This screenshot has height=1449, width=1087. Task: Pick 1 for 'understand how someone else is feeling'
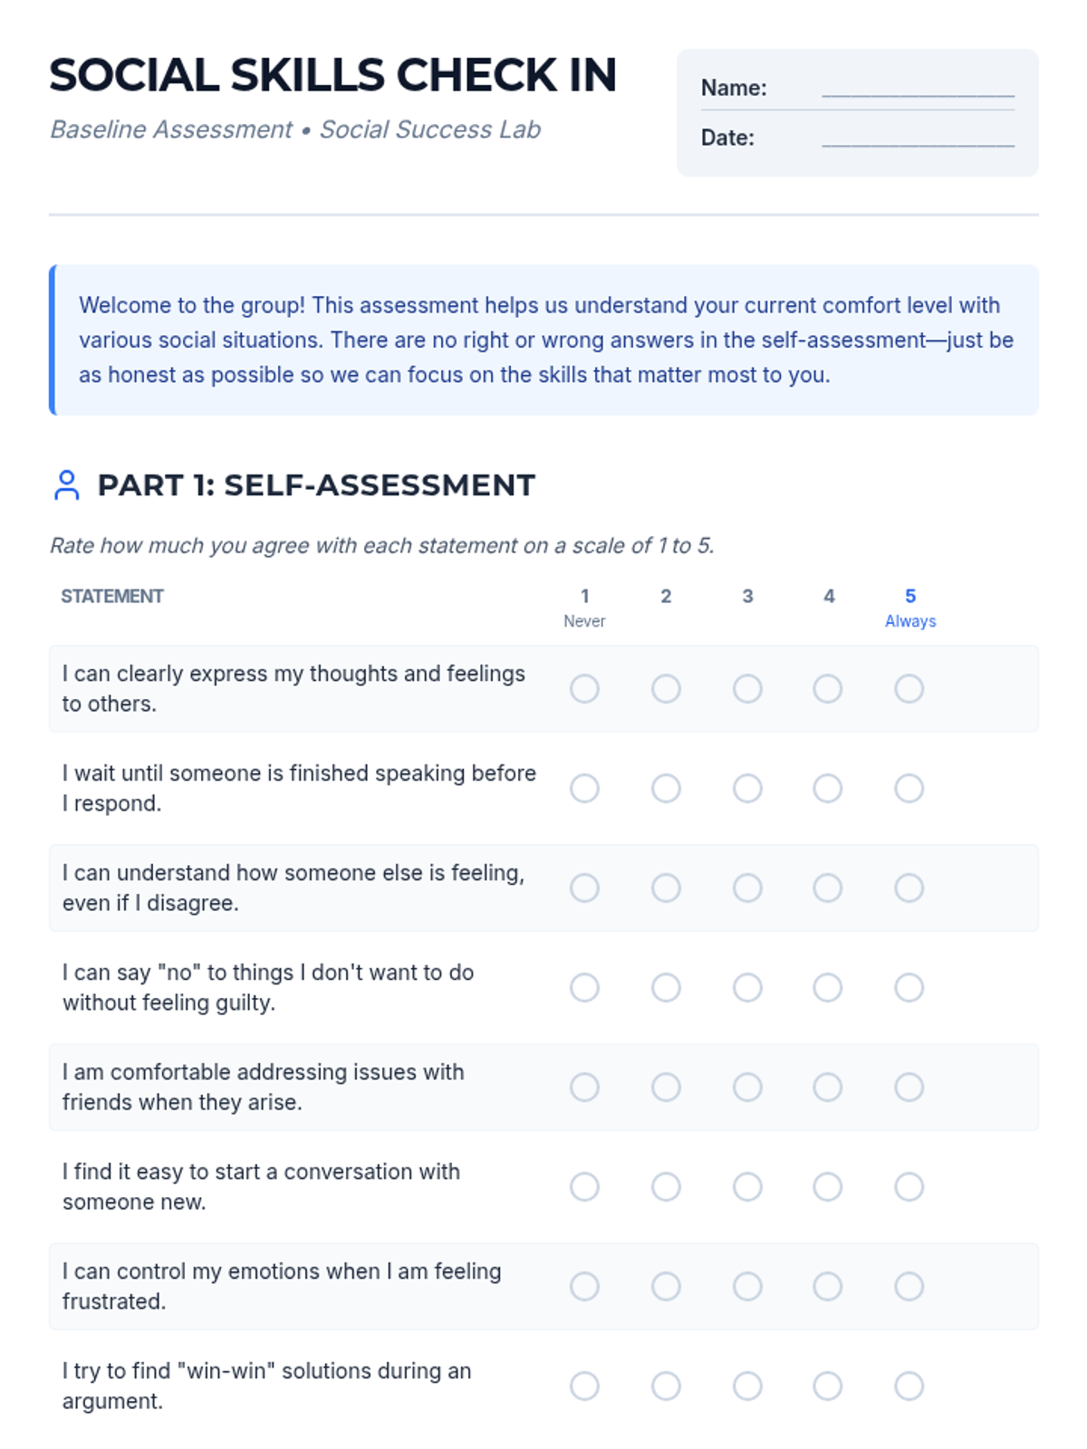[x=584, y=888]
